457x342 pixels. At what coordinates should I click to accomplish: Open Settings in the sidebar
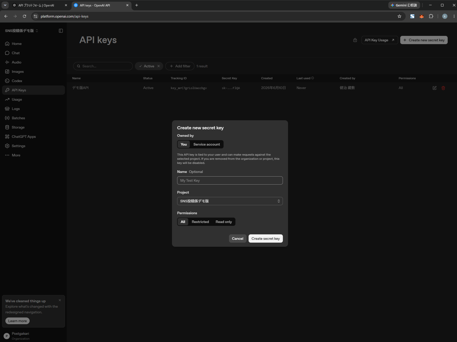click(x=33, y=146)
